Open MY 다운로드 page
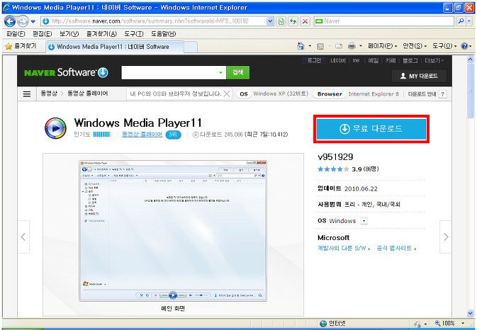 point(419,76)
